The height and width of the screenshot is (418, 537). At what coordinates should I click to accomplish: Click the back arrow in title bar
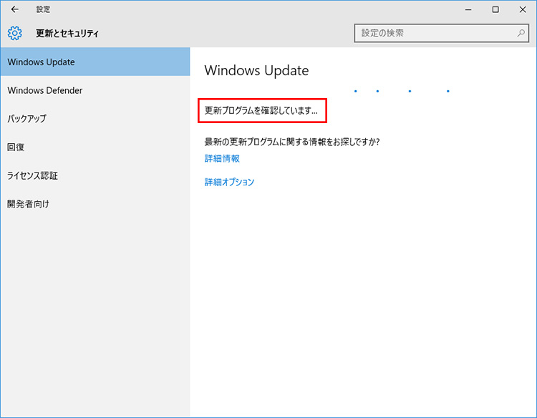(15, 9)
